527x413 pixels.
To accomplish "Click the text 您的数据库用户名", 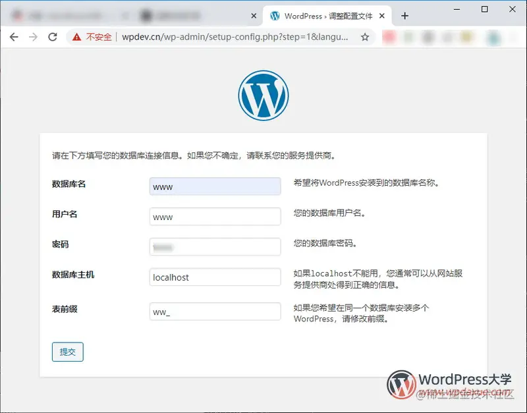I will [x=330, y=213].
